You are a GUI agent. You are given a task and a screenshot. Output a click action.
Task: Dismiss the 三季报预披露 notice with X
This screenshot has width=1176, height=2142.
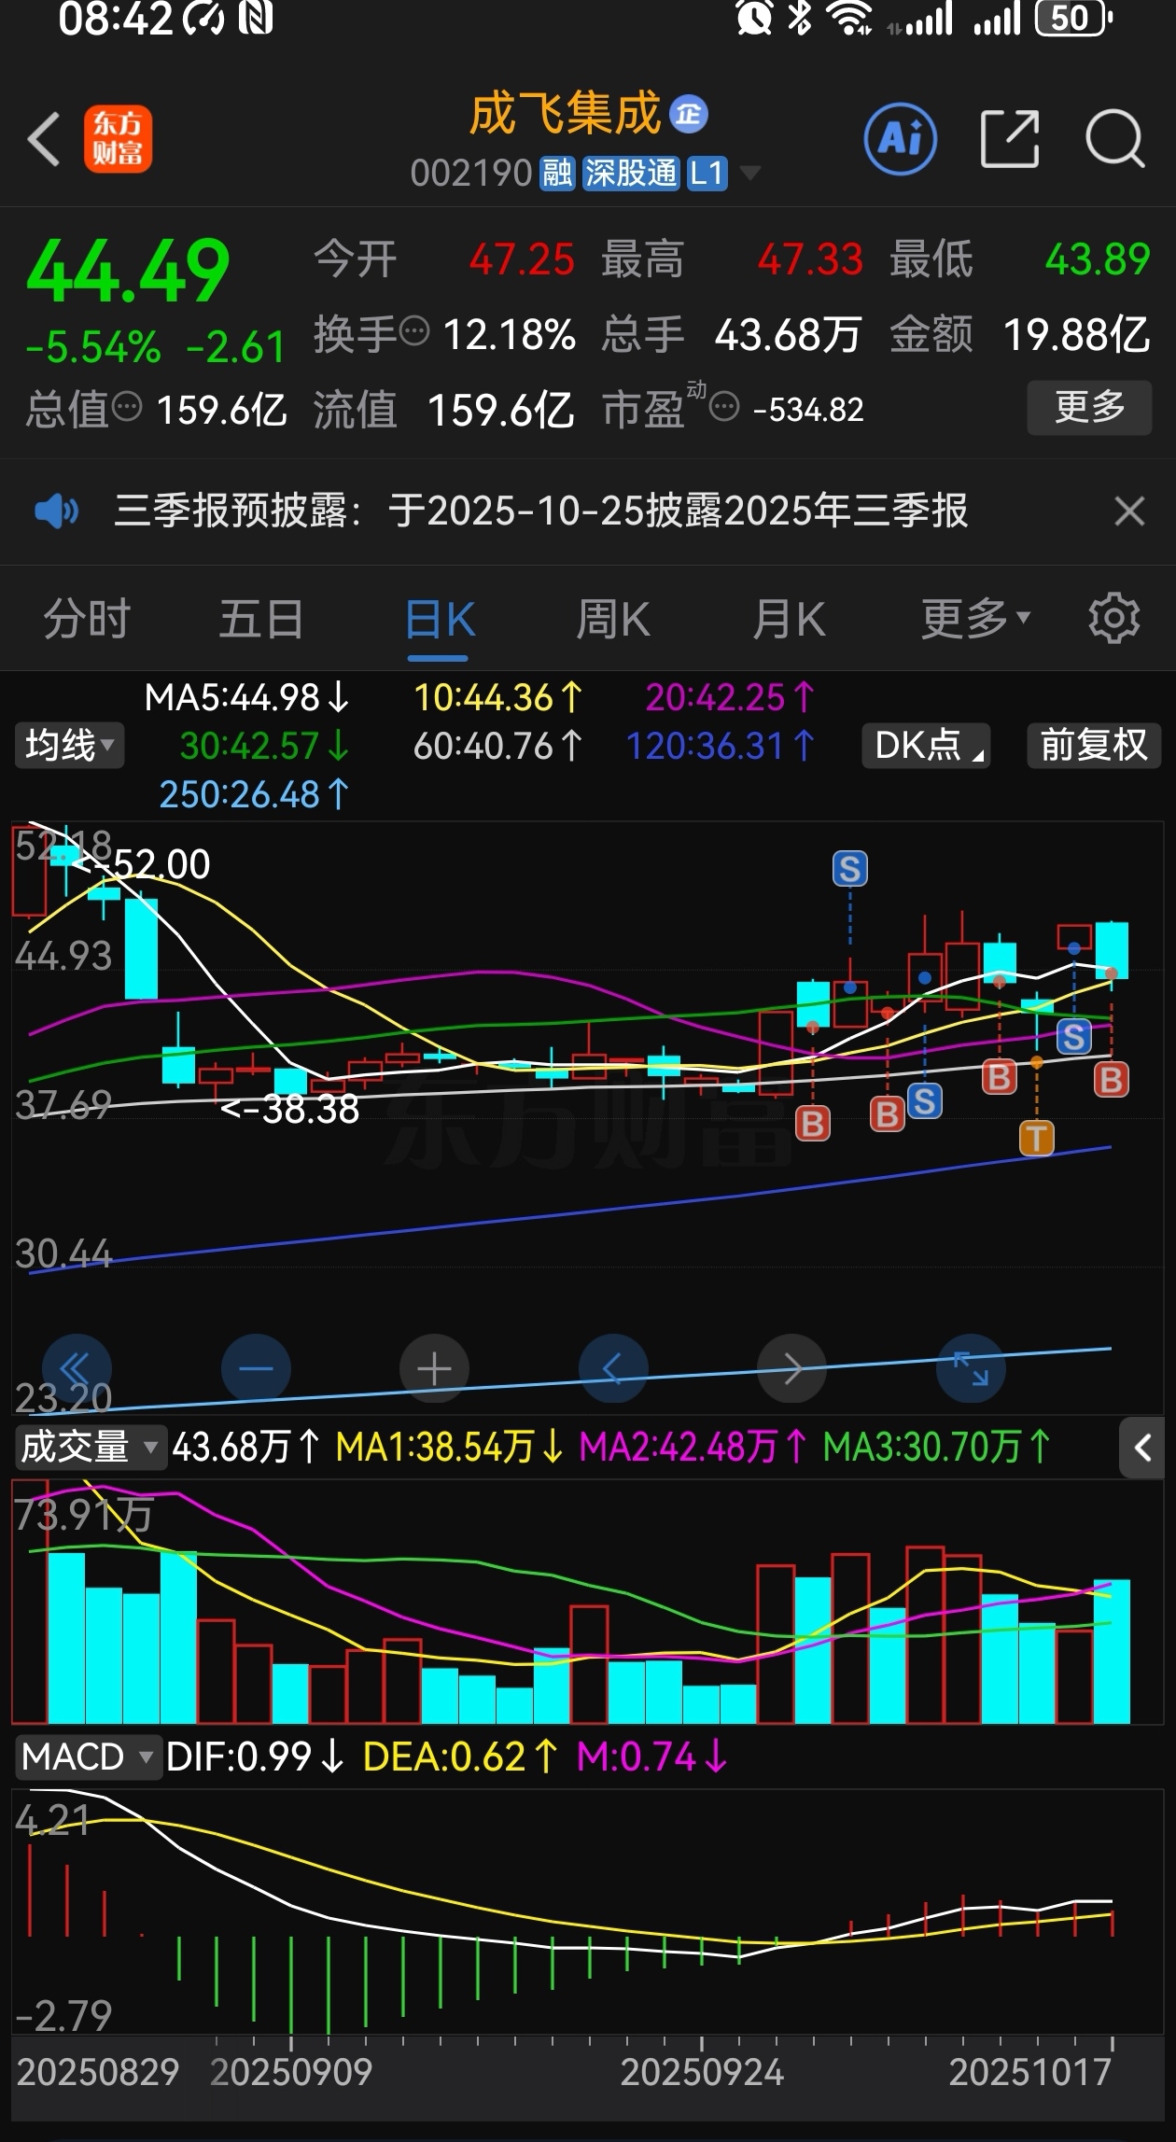[x=1129, y=511]
